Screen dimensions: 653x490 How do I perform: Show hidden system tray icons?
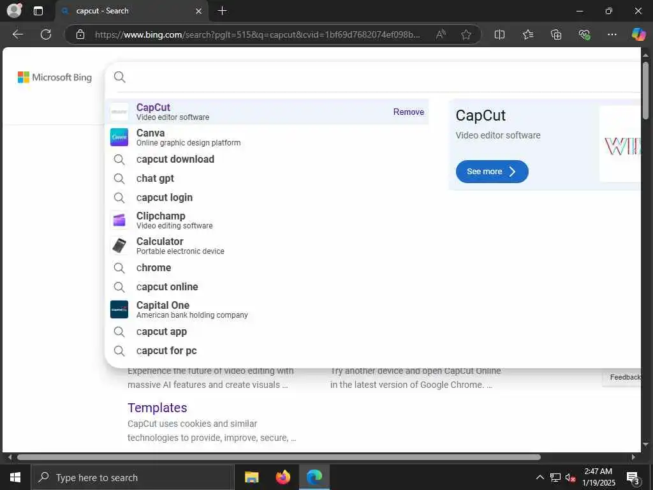click(x=539, y=477)
